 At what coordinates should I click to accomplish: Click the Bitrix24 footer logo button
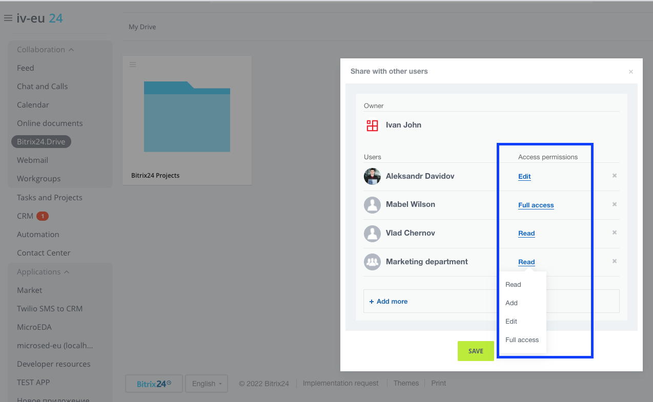tap(154, 384)
